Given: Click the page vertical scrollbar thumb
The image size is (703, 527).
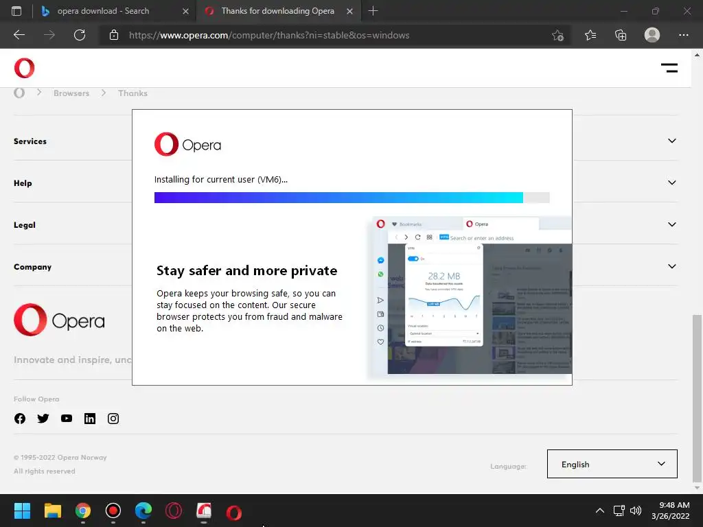Looking at the screenshot, I should pyautogui.click(x=697, y=398).
